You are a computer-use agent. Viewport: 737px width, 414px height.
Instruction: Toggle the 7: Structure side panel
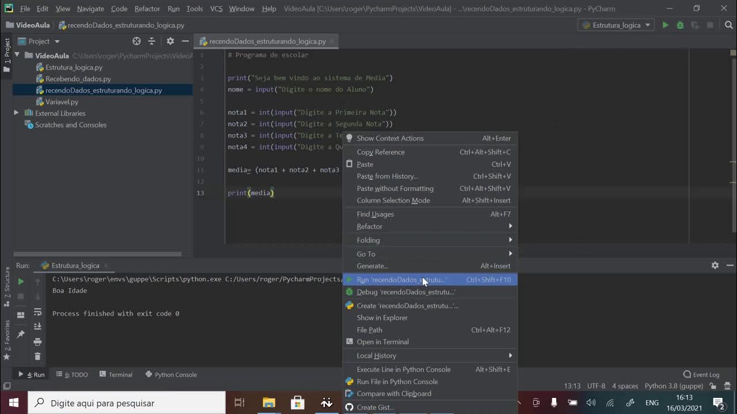7,286
